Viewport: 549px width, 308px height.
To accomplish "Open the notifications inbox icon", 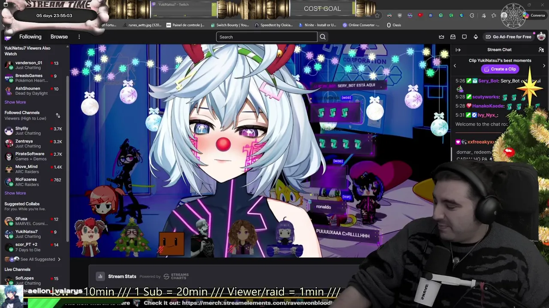I will 453,37.
